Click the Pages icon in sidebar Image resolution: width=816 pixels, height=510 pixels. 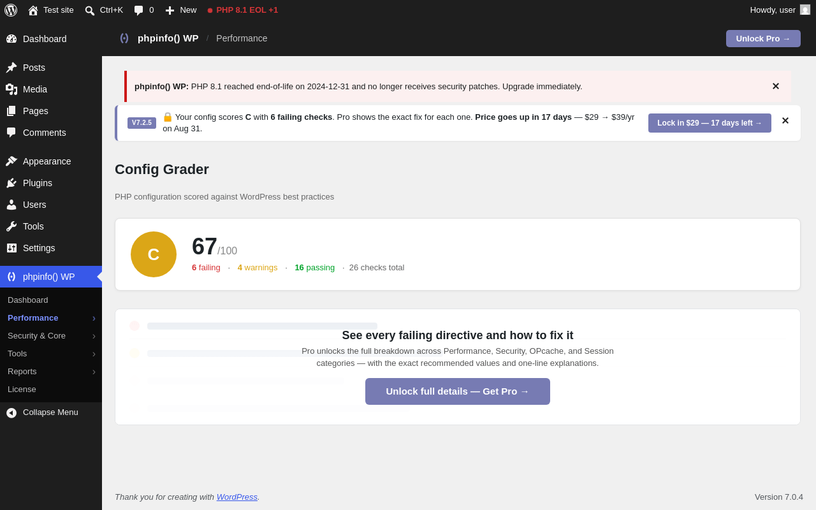coord(11,111)
